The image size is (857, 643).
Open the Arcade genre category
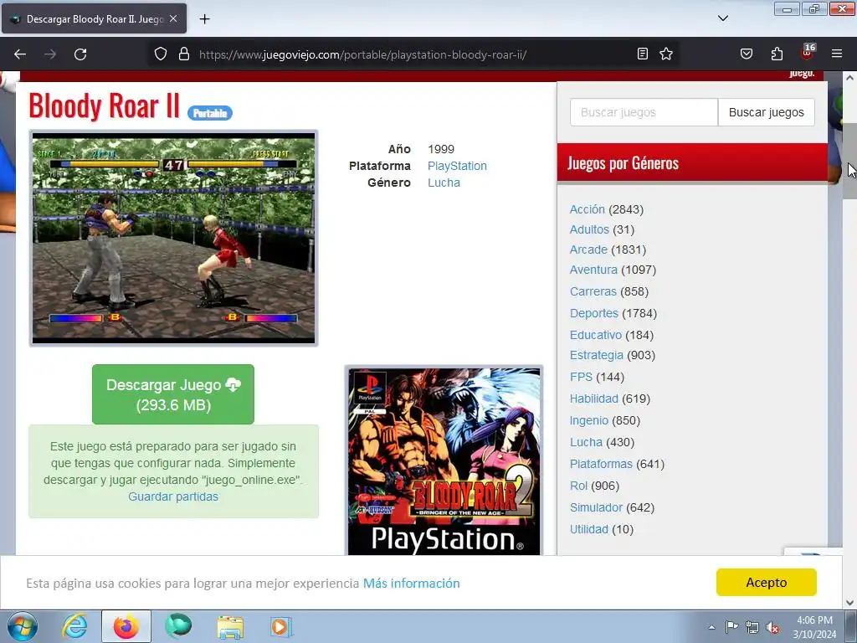(x=588, y=249)
